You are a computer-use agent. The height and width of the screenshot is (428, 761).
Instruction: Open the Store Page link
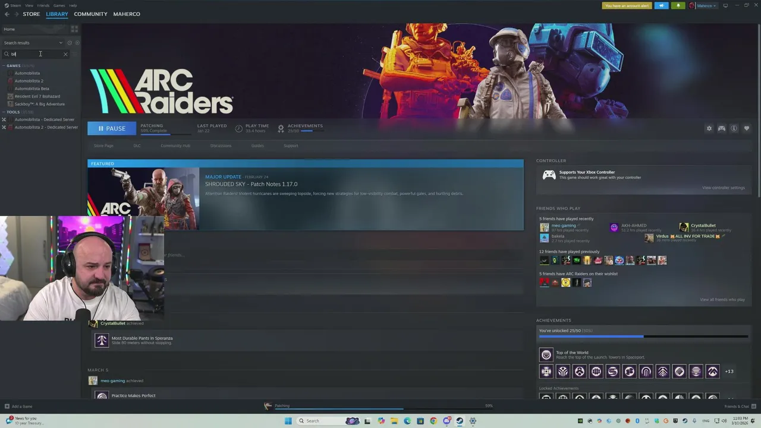[x=103, y=146]
